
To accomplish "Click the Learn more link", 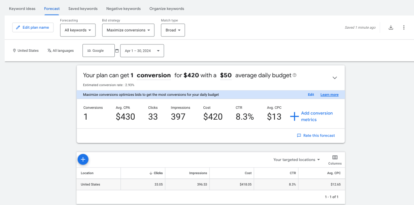I will tap(329, 95).
